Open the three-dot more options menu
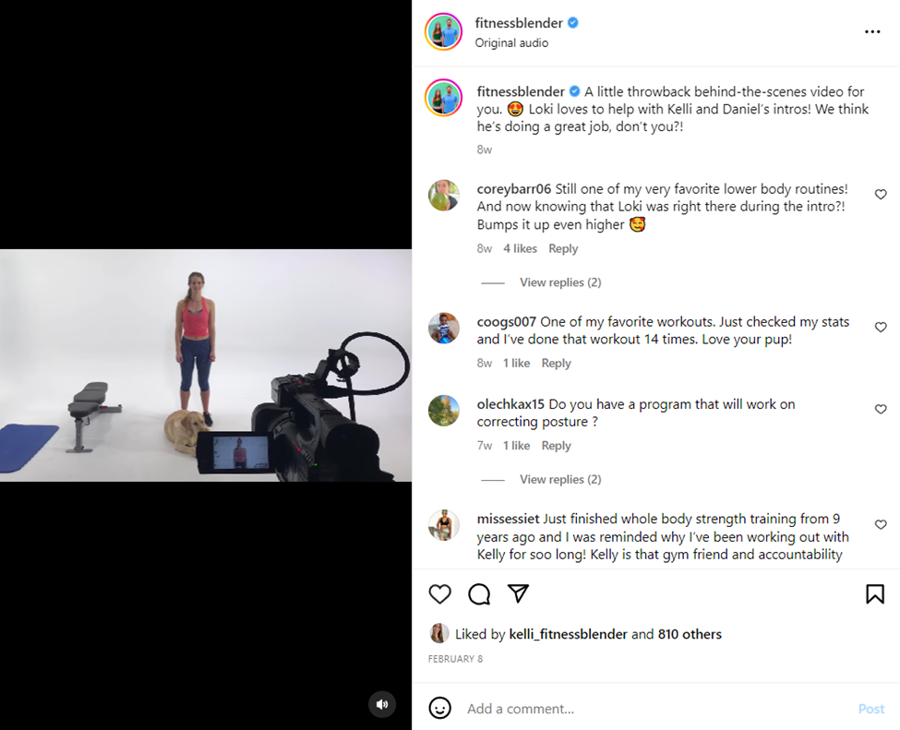The height and width of the screenshot is (730, 900). pos(872,32)
